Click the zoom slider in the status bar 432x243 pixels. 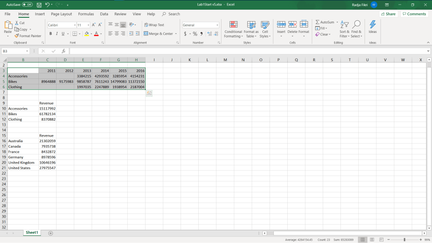[404, 240]
